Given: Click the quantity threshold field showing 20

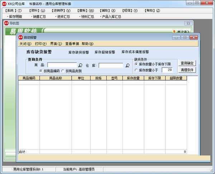Looking at the screenshot, I should click(167, 70).
